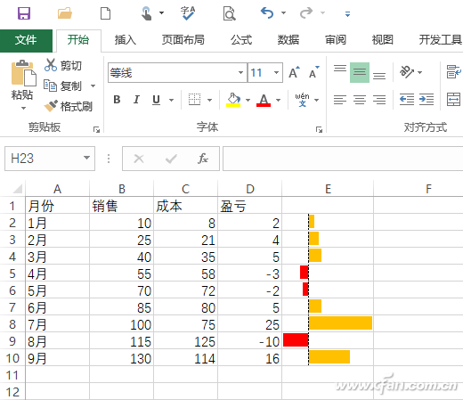This screenshot has height=400, width=463.
Task: Open the font name 等线 dropdown
Action: pyautogui.click(x=240, y=72)
